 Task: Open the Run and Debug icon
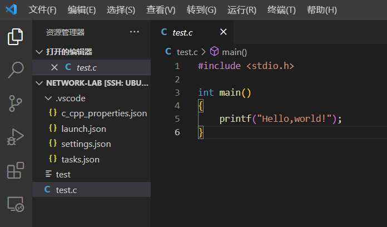16,137
